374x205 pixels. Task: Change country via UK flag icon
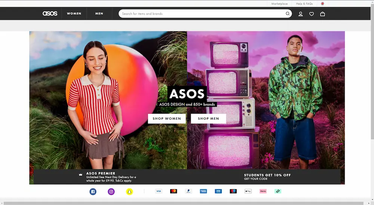point(322,4)
